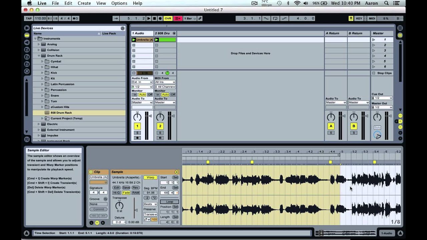The image size is (427, 240).
Task: Open the Help menu
Action: (137, 3)
